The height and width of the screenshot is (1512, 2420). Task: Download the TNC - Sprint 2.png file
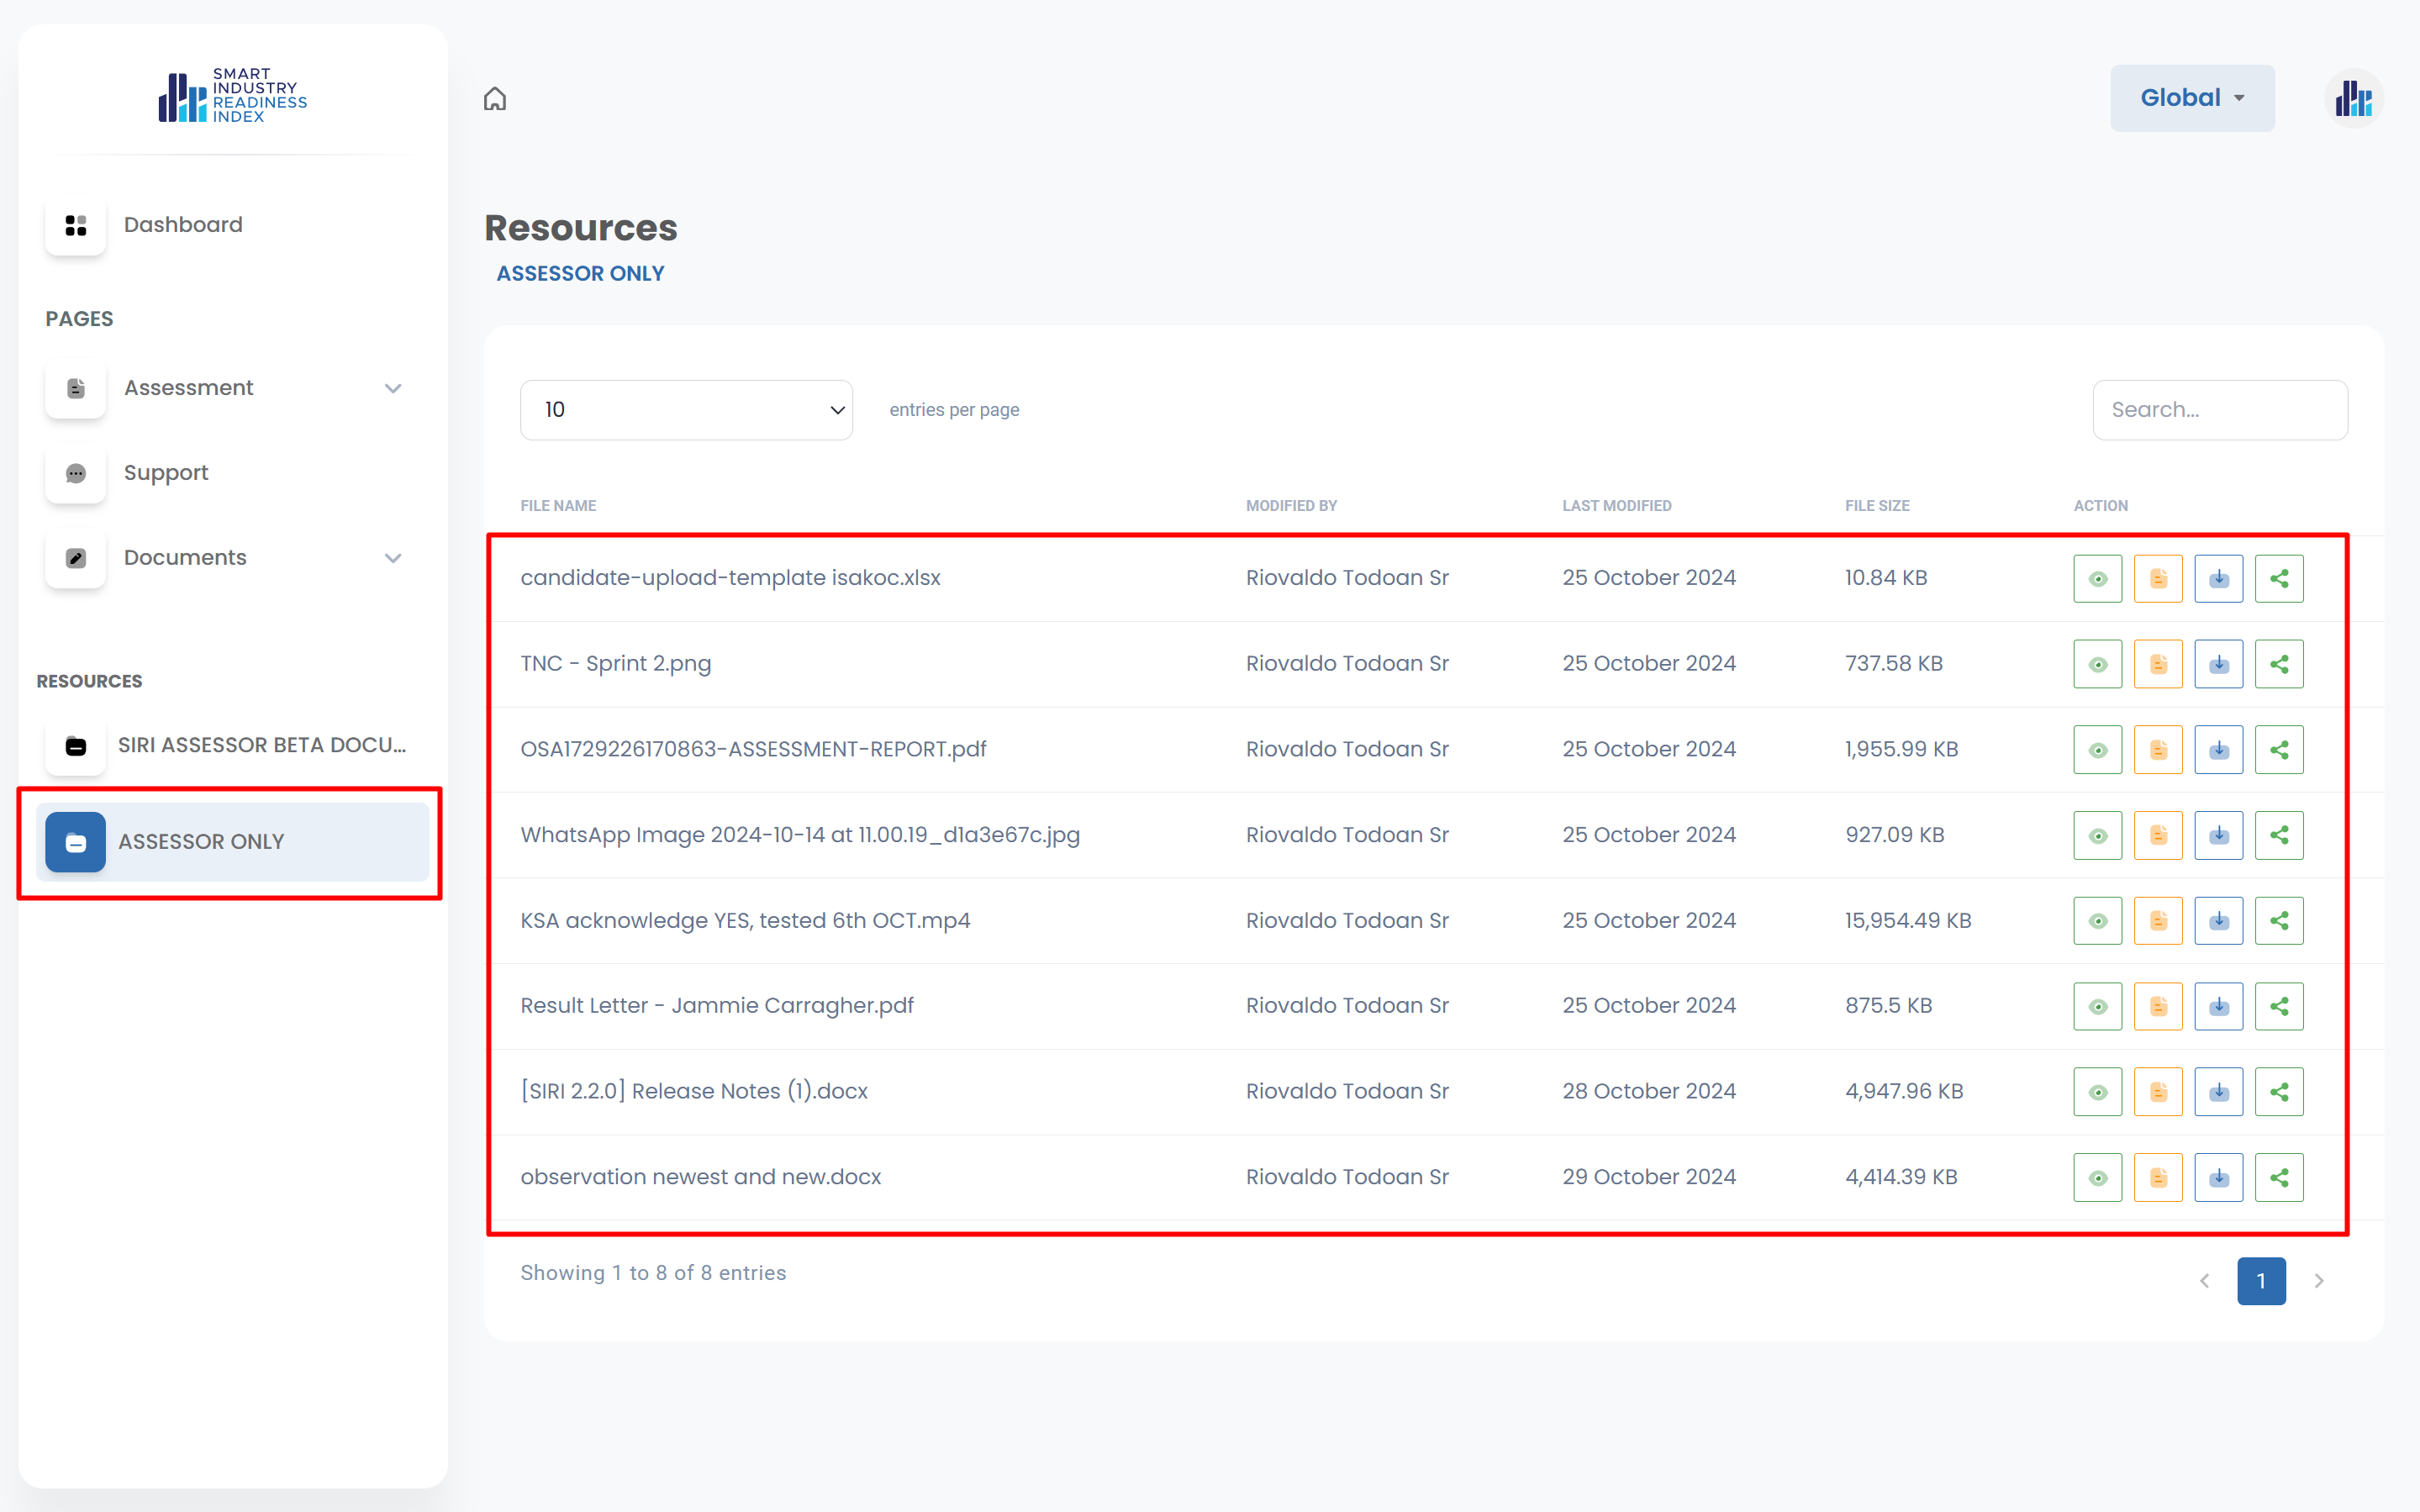click(x=2218, y=664)
